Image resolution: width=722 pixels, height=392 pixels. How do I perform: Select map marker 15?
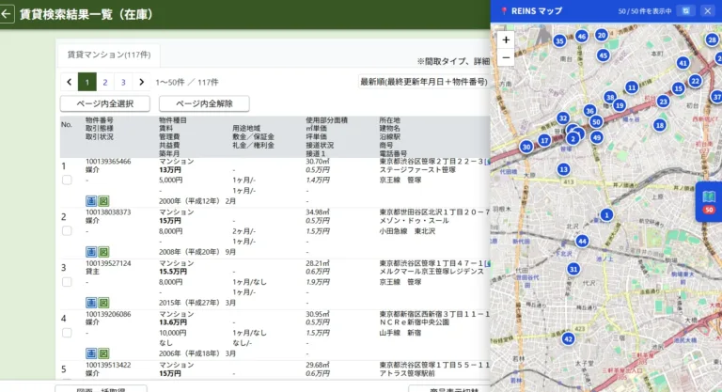click(x=678, y=88)
